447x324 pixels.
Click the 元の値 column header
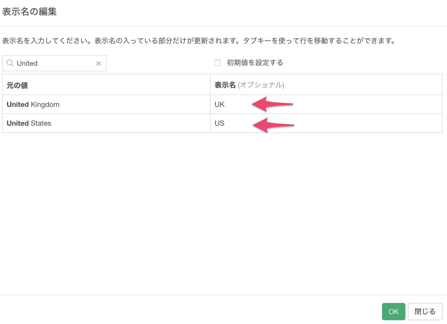click(17, 85)
